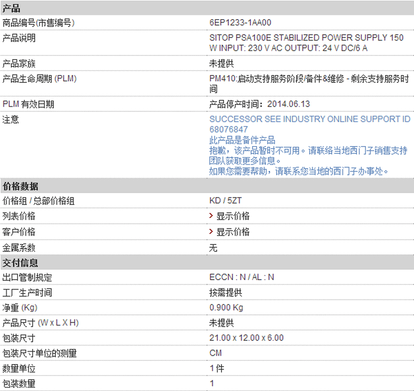Click 无 value in 金属系数 row

(213, 248)
